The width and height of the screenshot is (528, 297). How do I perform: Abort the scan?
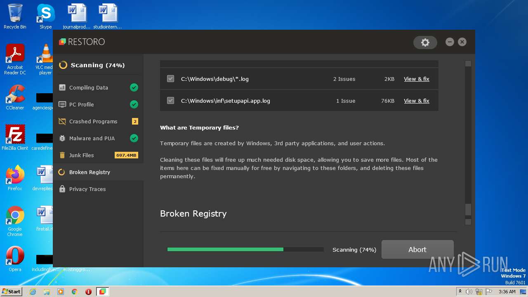pyautogui.click(x=417, y=250)
